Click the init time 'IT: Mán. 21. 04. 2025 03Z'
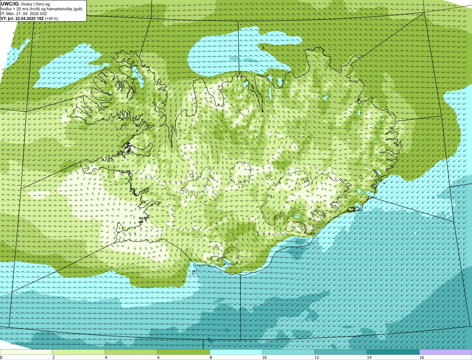This screenshot has height=360, width=472. pyautogui.click(x=24, y=14)
